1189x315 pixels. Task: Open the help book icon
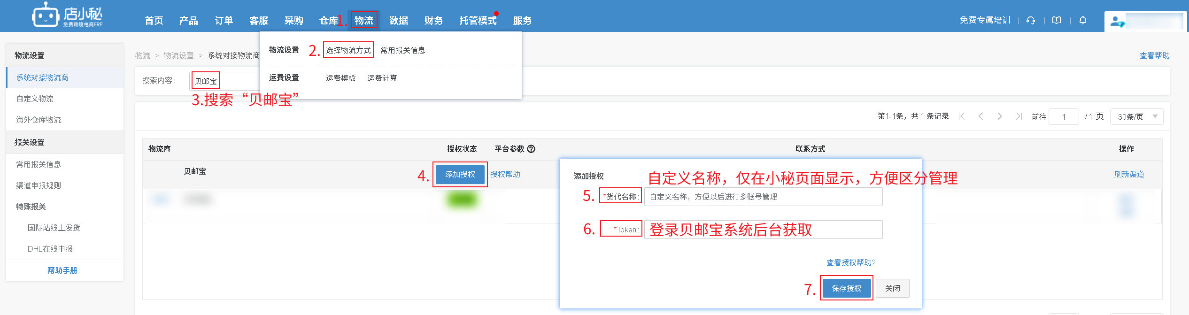click(1057, 20)
